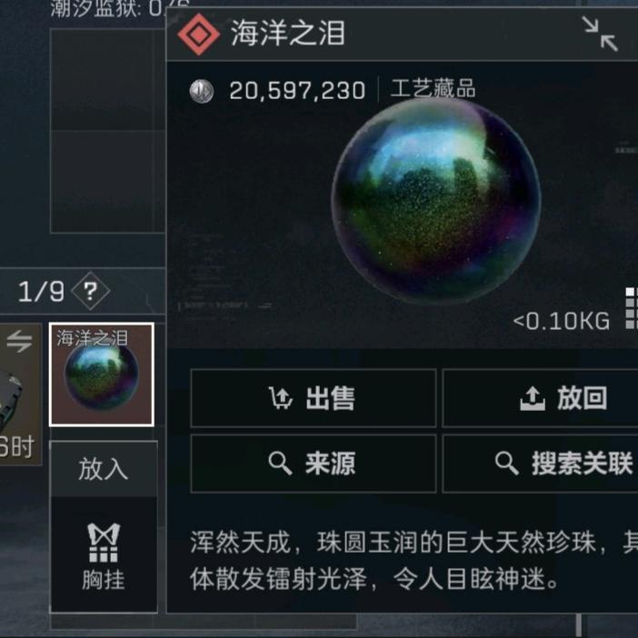Click the large pearl preview image
The image size is (638, 638).
tap(435, 200)
